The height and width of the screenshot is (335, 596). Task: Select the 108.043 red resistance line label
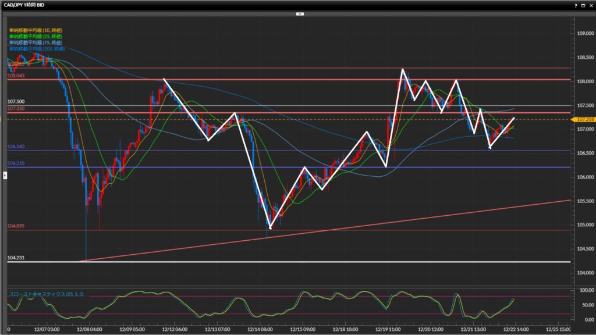16,76
